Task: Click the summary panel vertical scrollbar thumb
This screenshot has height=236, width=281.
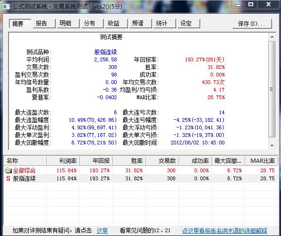Action: (272, 89)
